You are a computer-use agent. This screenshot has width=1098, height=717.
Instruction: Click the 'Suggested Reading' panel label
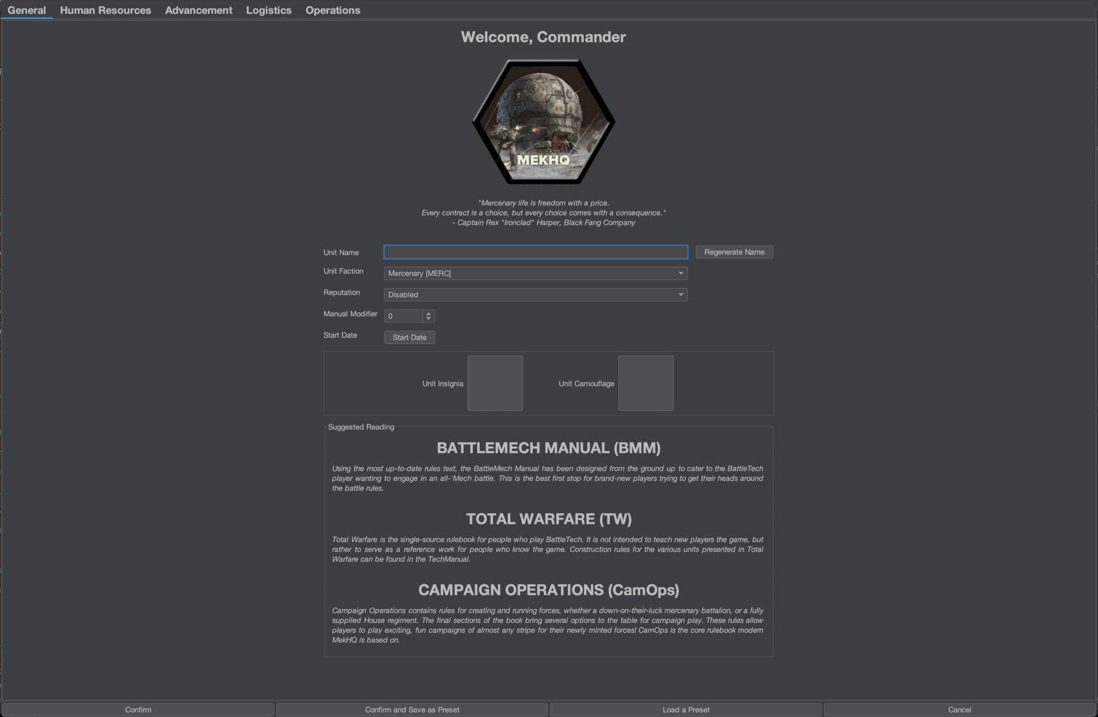click(x=361, y=427)
